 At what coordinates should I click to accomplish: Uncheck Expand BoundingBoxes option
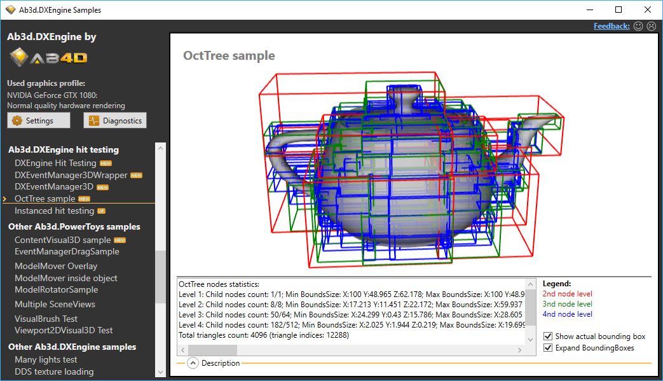tap(548, 348)
